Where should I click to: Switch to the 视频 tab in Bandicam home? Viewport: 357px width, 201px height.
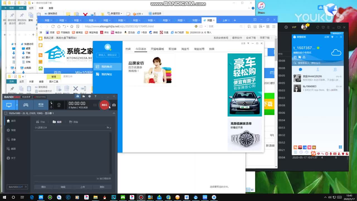57,122
